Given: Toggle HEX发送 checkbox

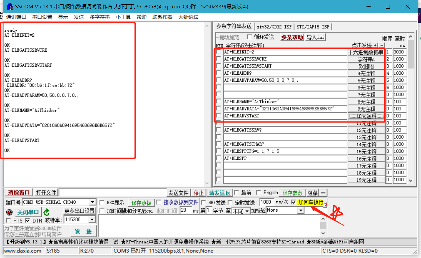Looking at the screenshot, I should point(203,203).
